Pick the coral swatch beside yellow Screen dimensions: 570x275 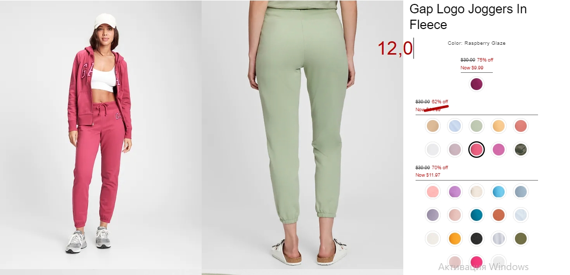coord(520,126)
